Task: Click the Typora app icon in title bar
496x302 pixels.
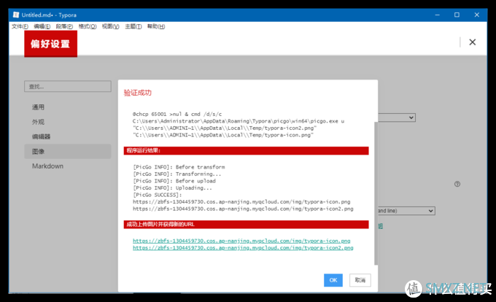Action: click(x=16, y=15)
